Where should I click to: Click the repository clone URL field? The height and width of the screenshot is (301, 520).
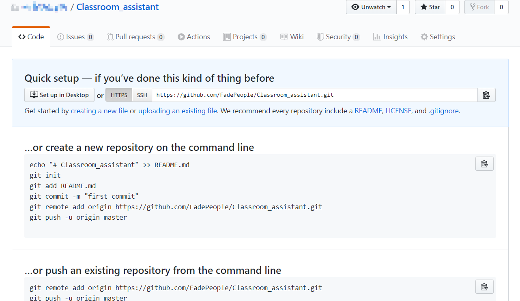pos(315,95)
